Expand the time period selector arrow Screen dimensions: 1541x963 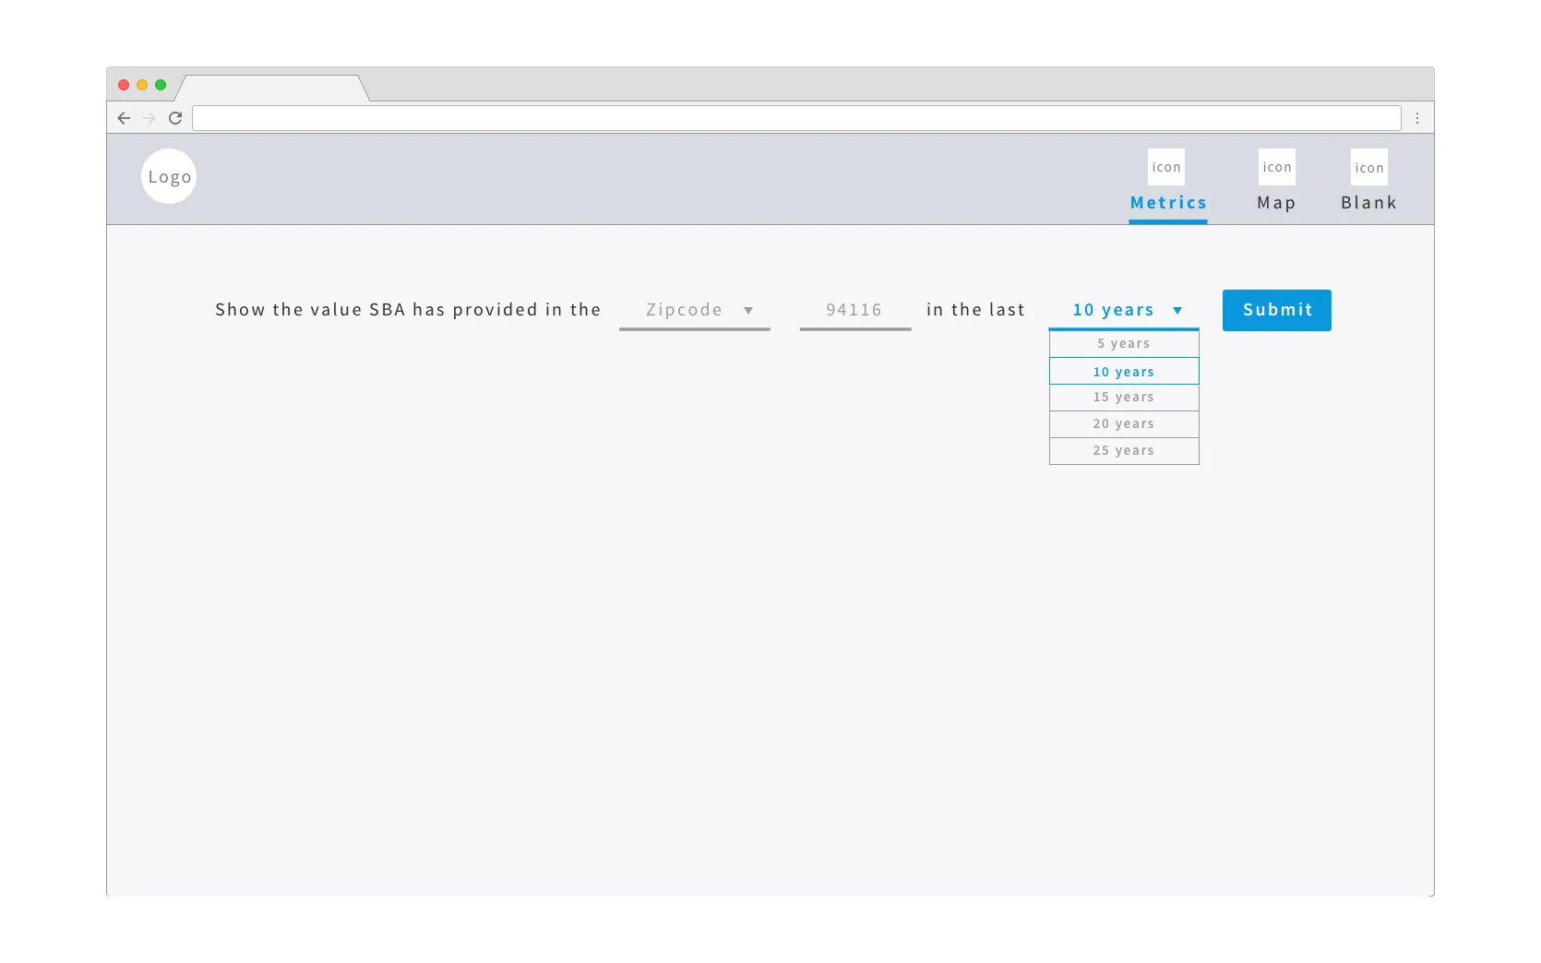(1178, 311)
